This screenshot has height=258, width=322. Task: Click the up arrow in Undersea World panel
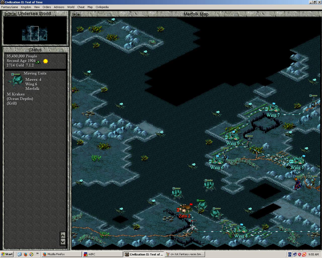[x=15, y=14]
